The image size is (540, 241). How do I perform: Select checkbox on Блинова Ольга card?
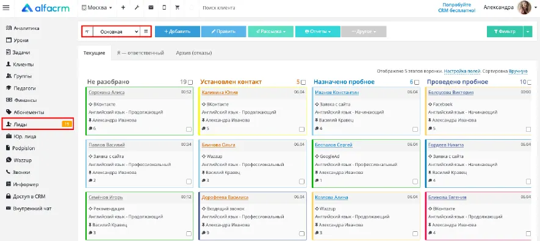click(301, 181)
